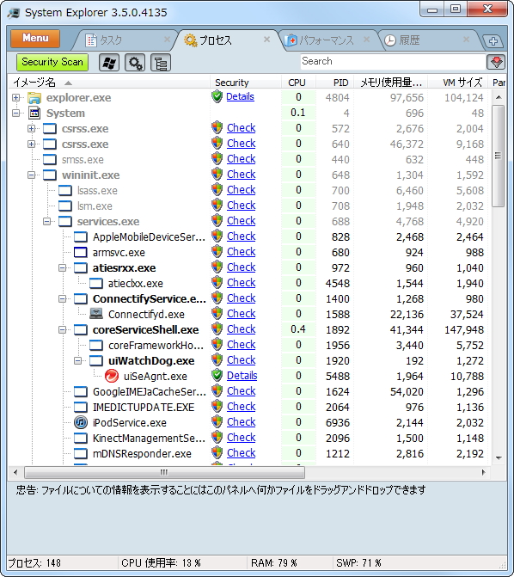Click the armsvc.exe process icon
The height and width of the screenshot is (577, 514).
(81, 253)
